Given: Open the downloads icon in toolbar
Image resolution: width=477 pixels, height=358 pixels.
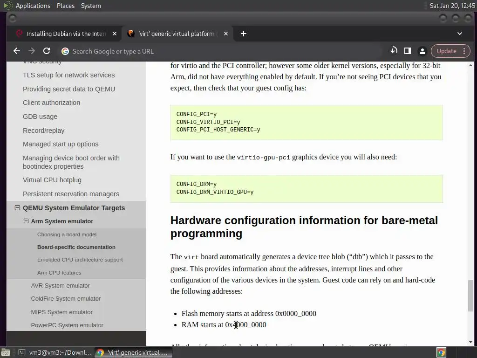Looking at the screenshot, I should tap(394, 51).
